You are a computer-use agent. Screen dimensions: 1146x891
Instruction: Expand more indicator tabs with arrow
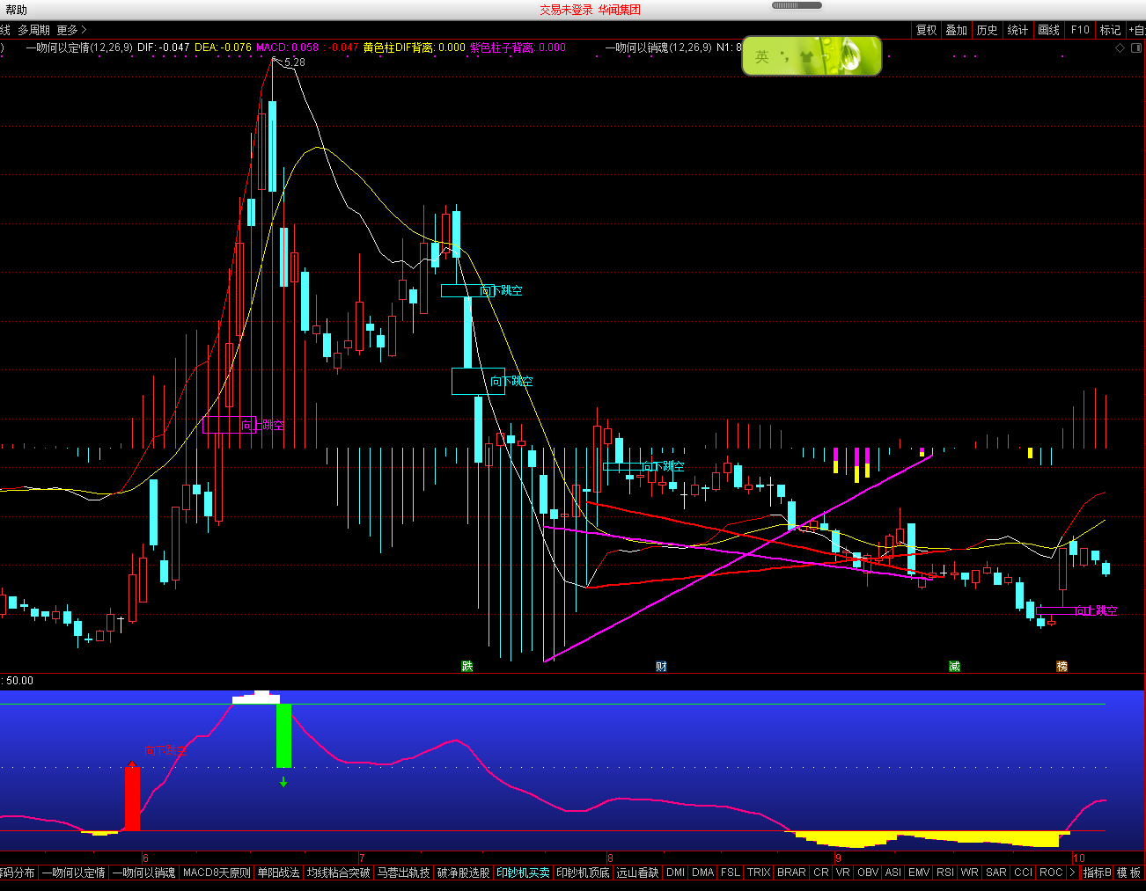tap(1072, 873)
